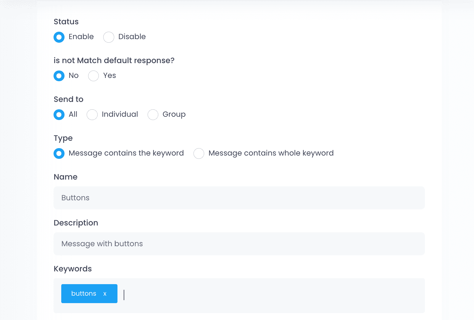474x320 pixels.
Task: Choose Yes for not-match default response
Action: pyautogui.click(x=93, y=76)
